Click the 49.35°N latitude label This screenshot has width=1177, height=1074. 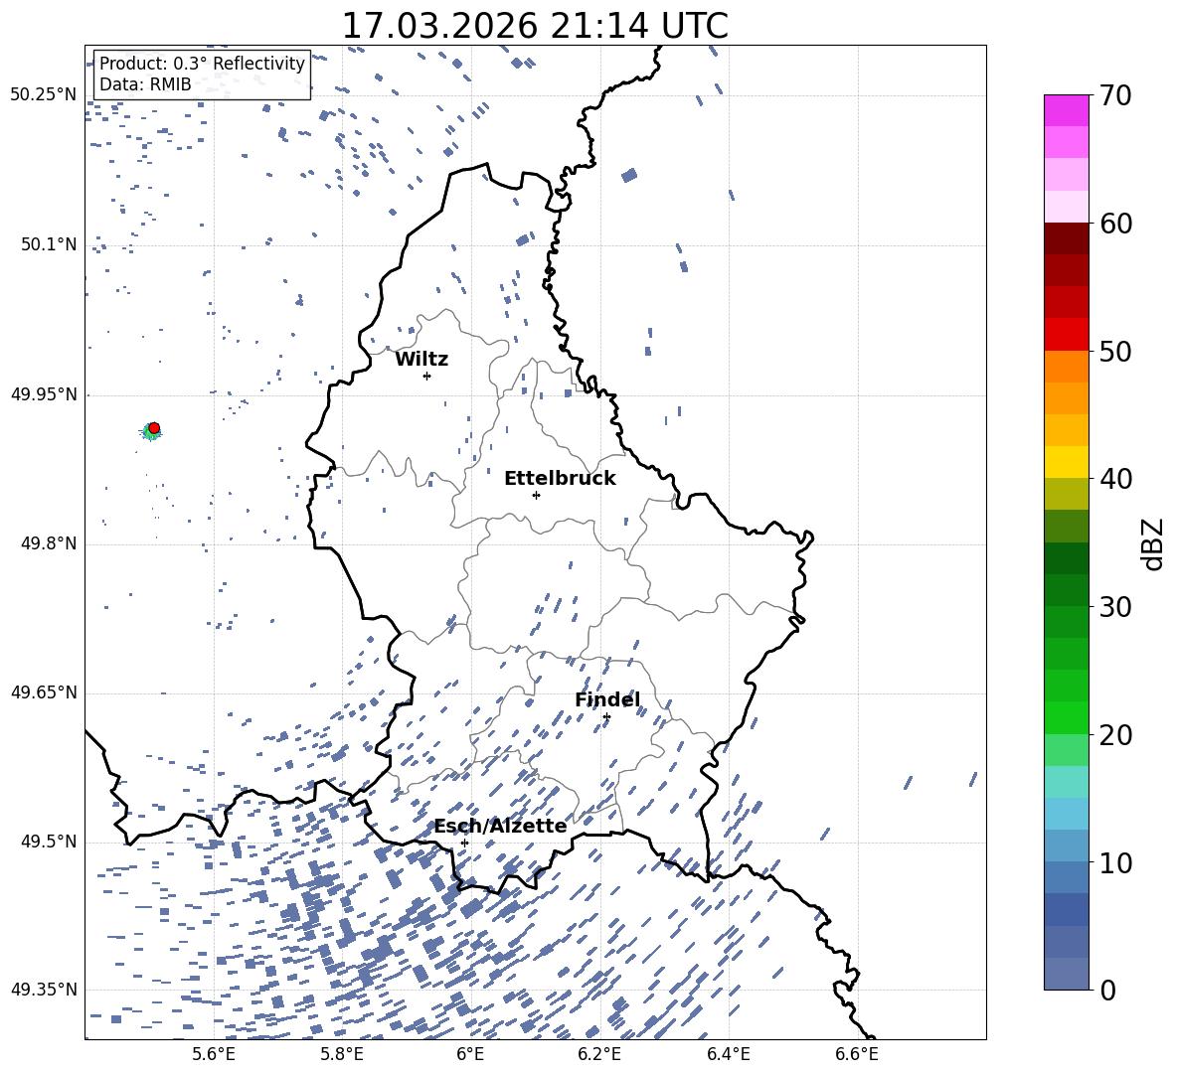coord(44,990)
